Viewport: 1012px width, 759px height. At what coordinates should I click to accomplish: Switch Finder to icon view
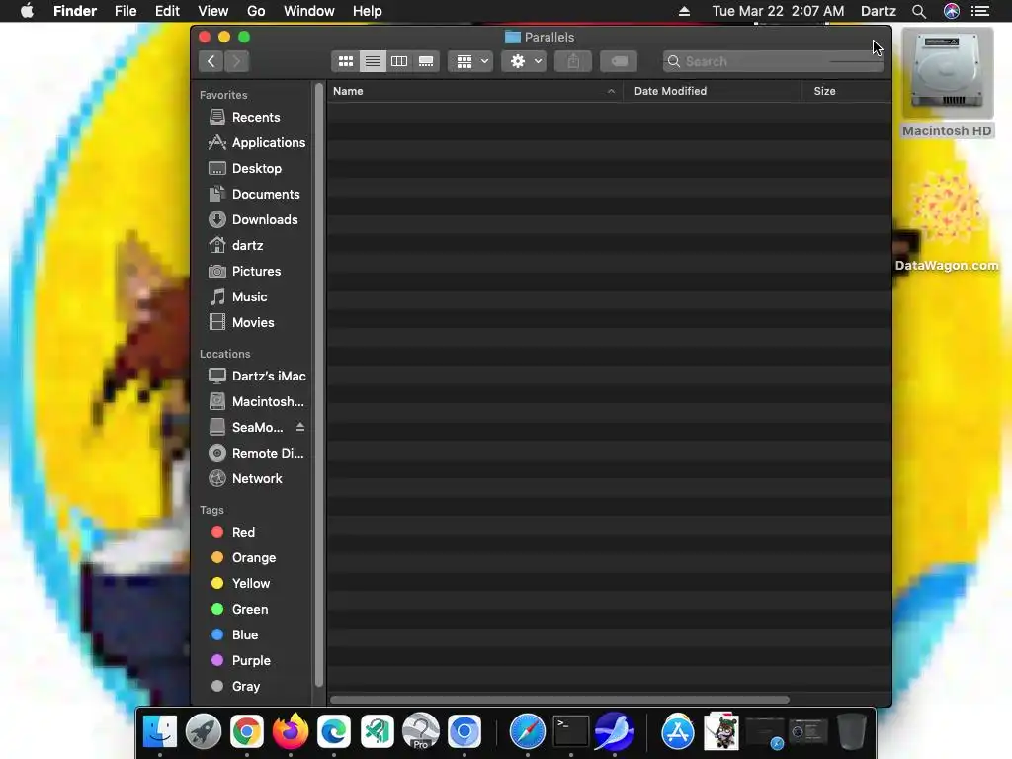(345, 61)
